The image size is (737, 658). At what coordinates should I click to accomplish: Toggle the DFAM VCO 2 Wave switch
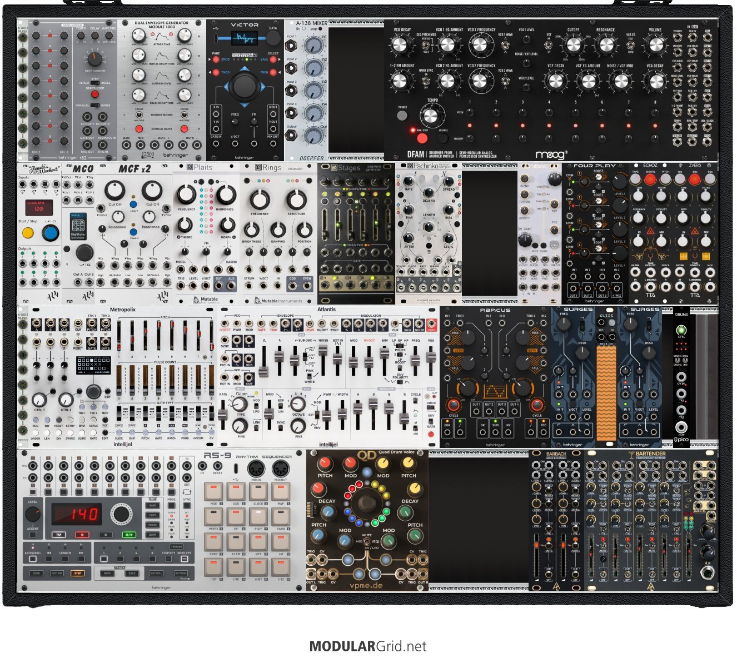(505, 81)
